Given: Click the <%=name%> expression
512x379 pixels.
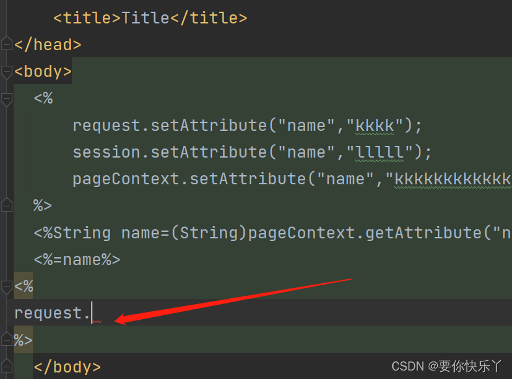Looking at the screenshot, I should tap(77, 259).
